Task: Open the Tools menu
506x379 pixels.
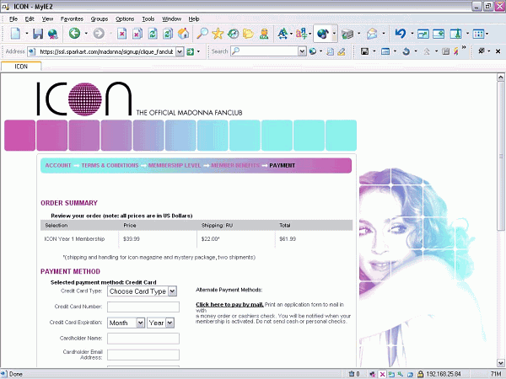Action: pos(148,19)
